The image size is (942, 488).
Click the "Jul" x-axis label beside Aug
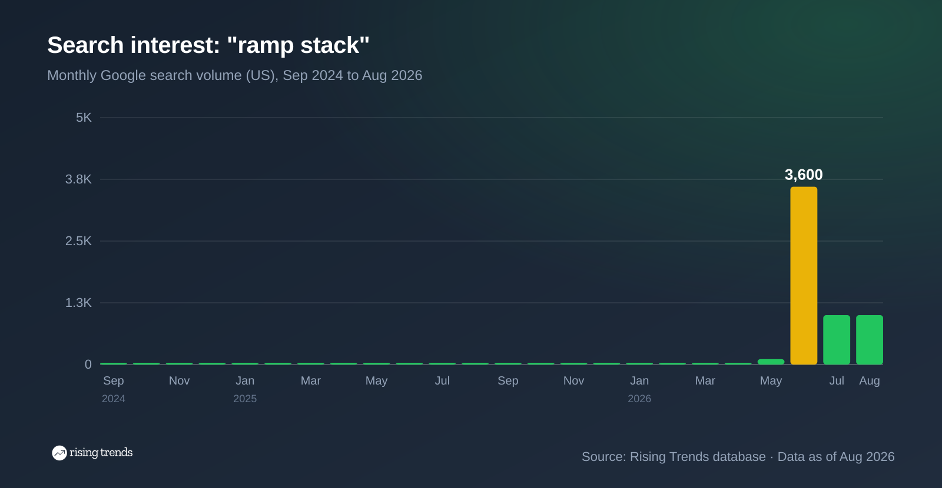coord(837,381)
